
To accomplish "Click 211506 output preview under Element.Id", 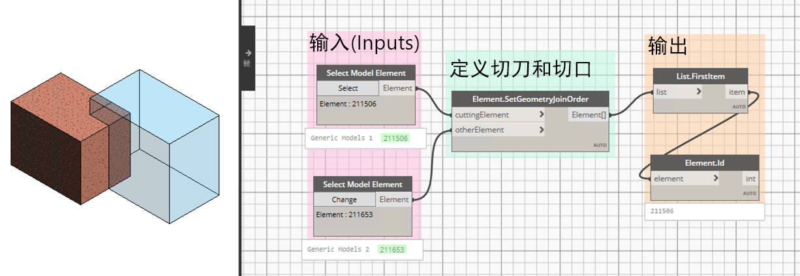I will pos(704,211).
